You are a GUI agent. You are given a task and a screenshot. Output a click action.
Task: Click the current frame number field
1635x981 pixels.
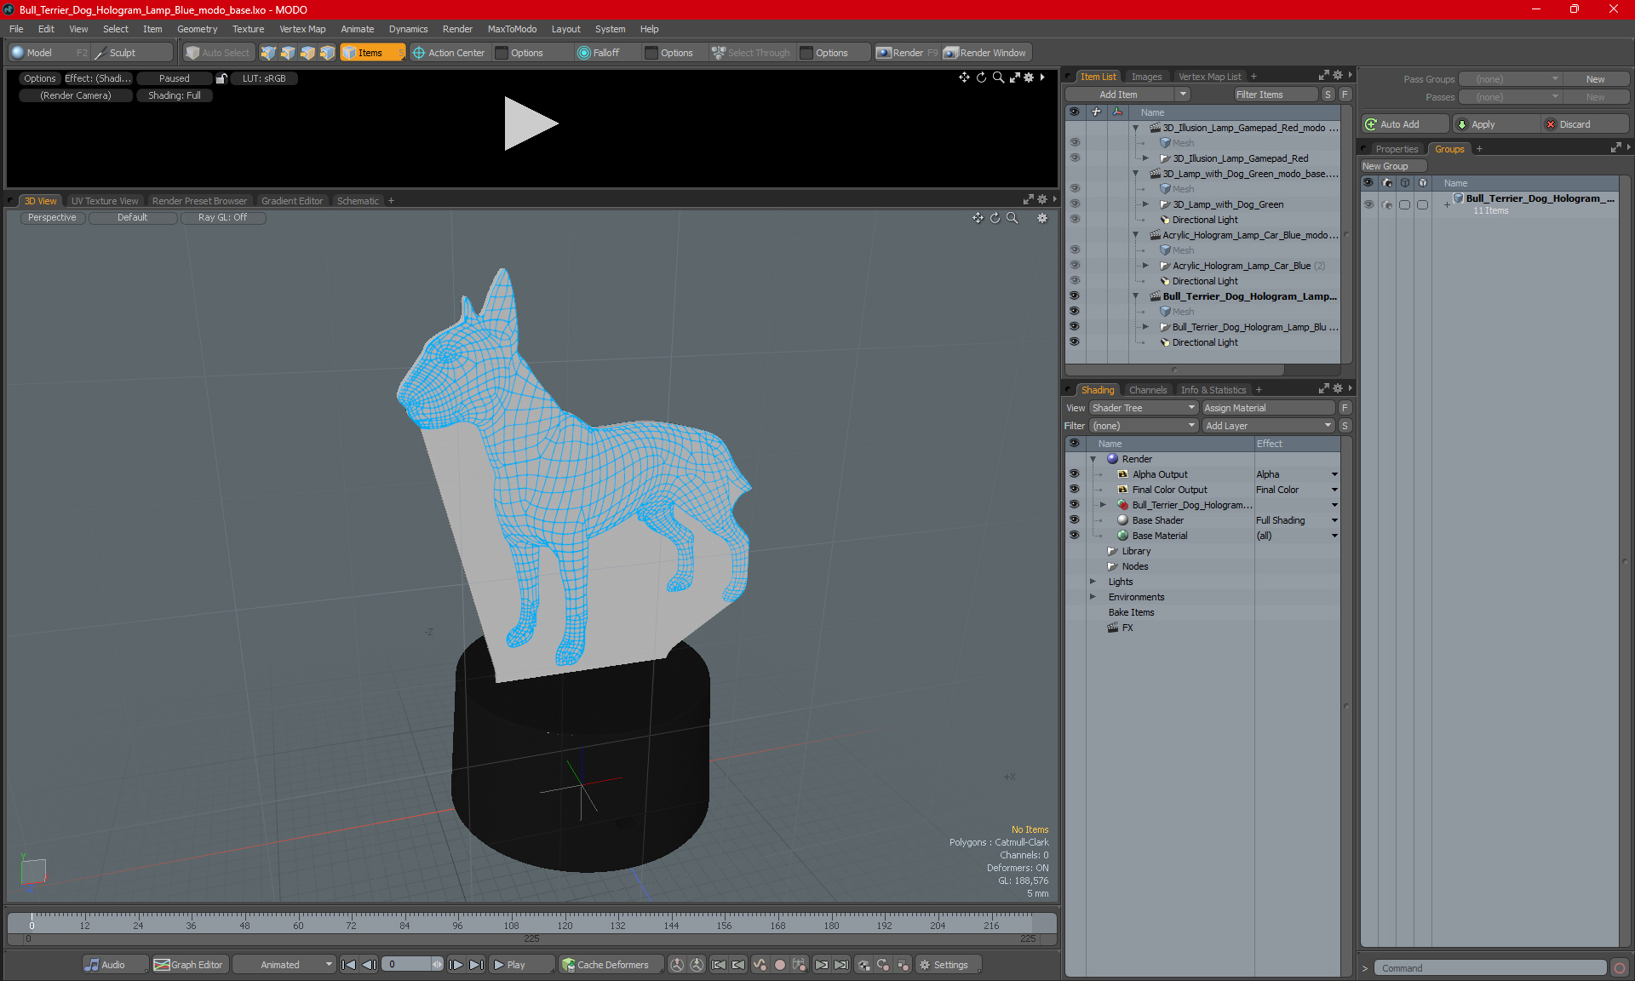coord(408,965)
